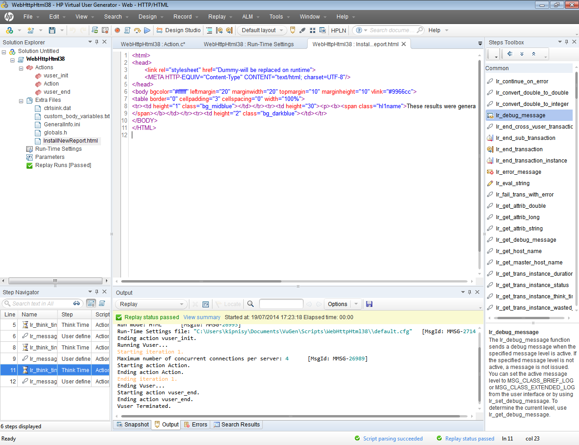Screen dimensions: 579x445
Task: Close the InstallNewReport.html editor tab
Action: point(404,44)
